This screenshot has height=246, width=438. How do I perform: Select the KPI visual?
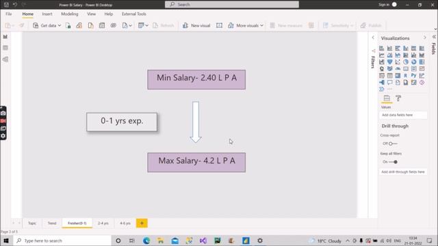422,68
